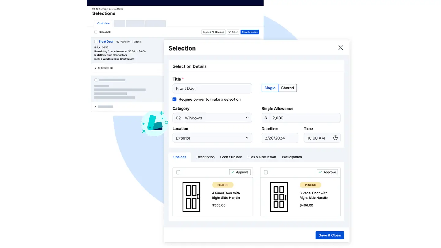This screenshot has height=248, width=441.
Task: Click the 6 Panel Door image
Action: pyautogui.click(x=279, y=197)
